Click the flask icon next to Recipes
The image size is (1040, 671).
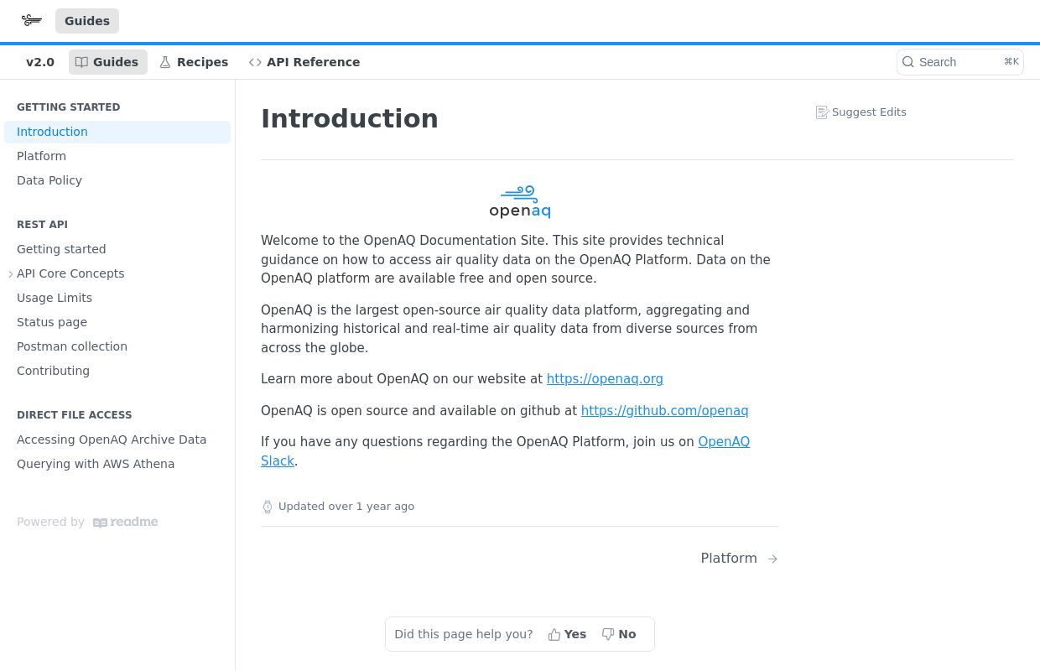(165, 62)
